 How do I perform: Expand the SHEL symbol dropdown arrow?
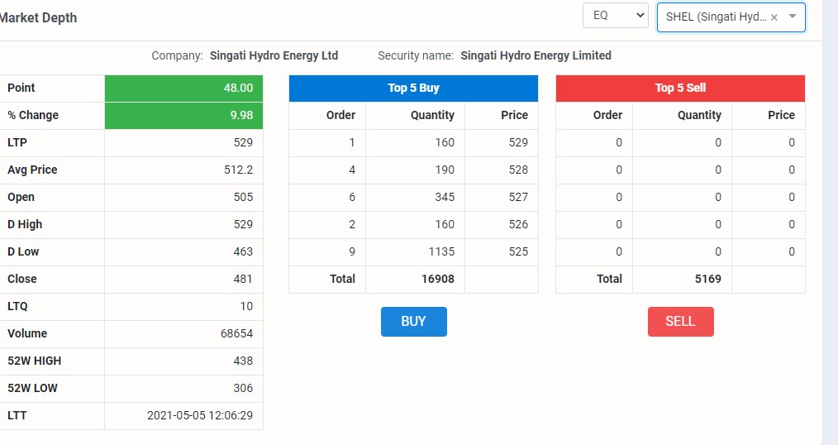click(x=793, y=16)
